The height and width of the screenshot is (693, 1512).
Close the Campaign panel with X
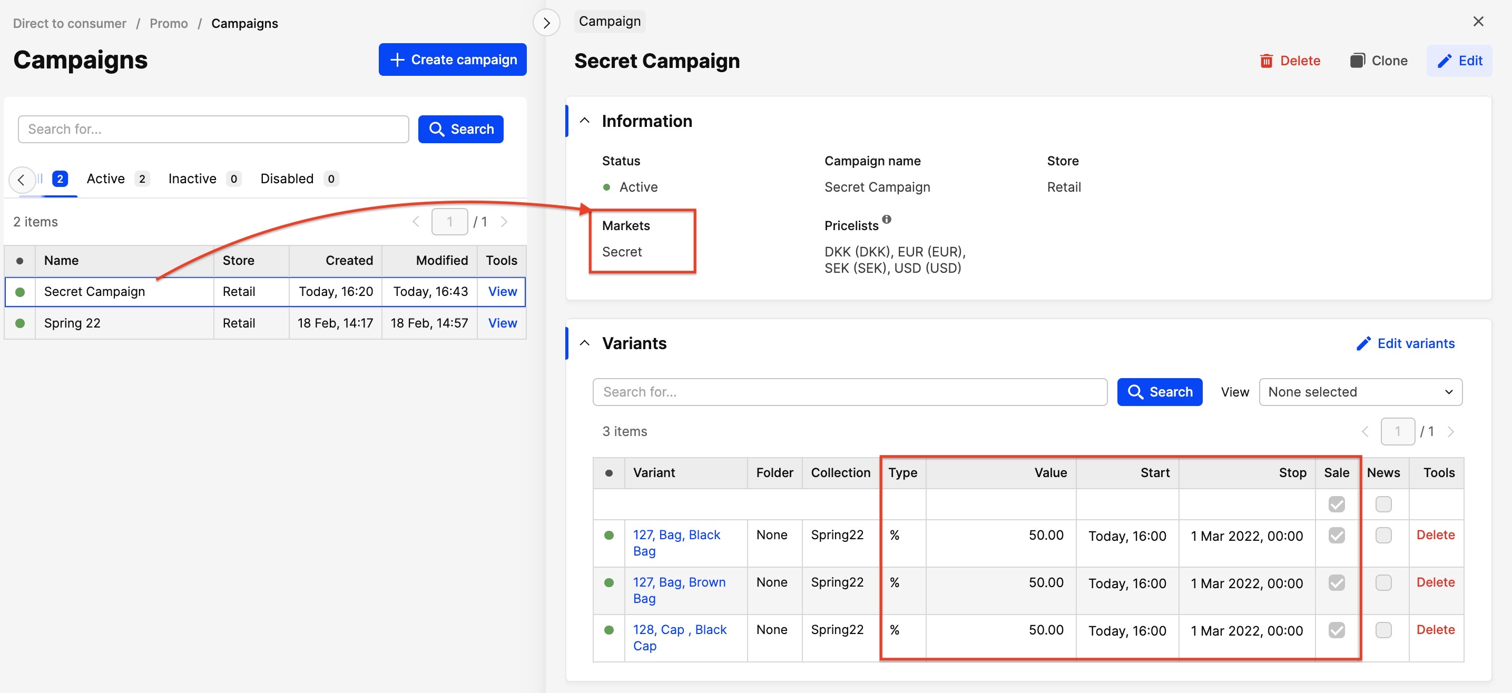click(x=1477, y=22)
